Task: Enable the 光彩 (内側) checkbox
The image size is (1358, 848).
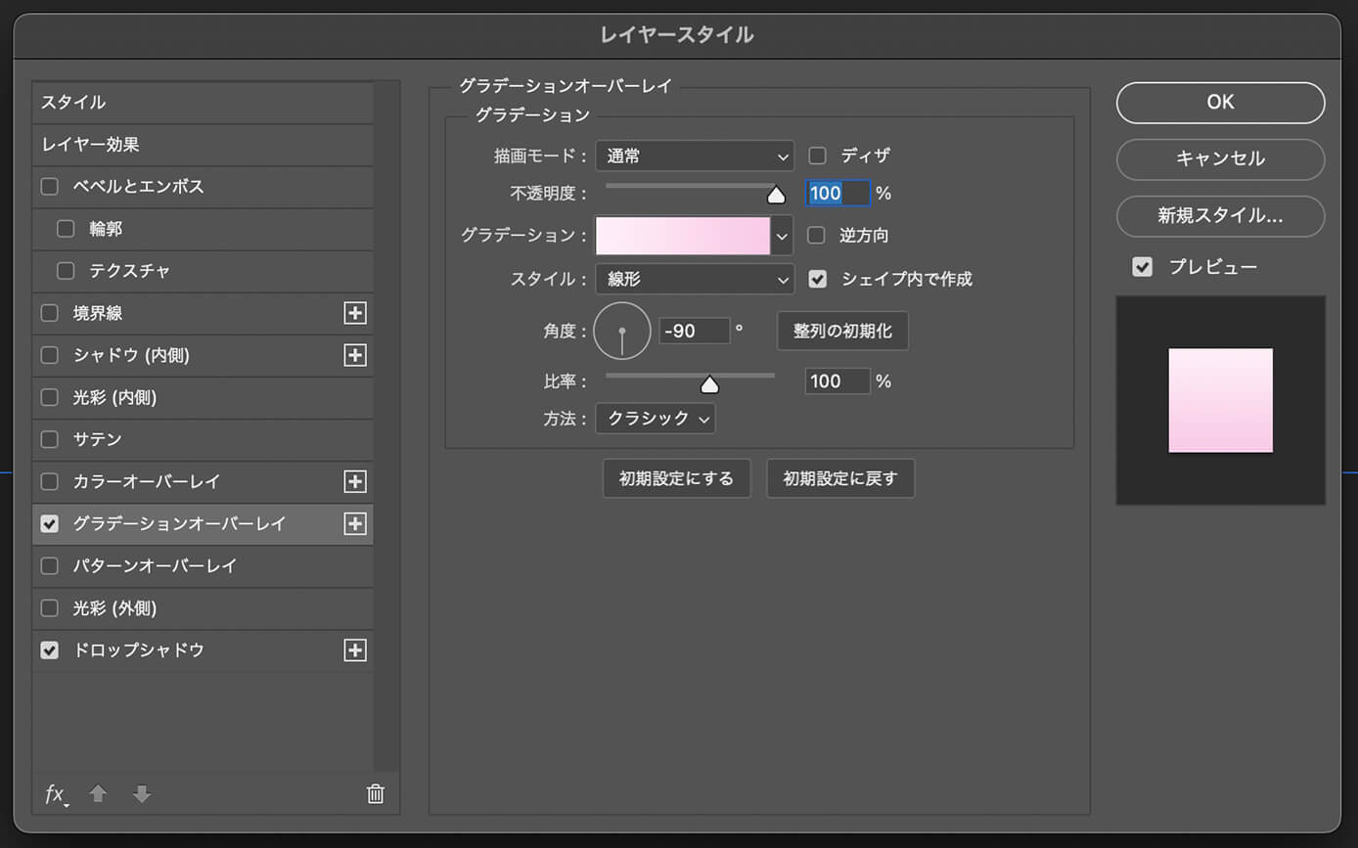Action: pos(50,397)
